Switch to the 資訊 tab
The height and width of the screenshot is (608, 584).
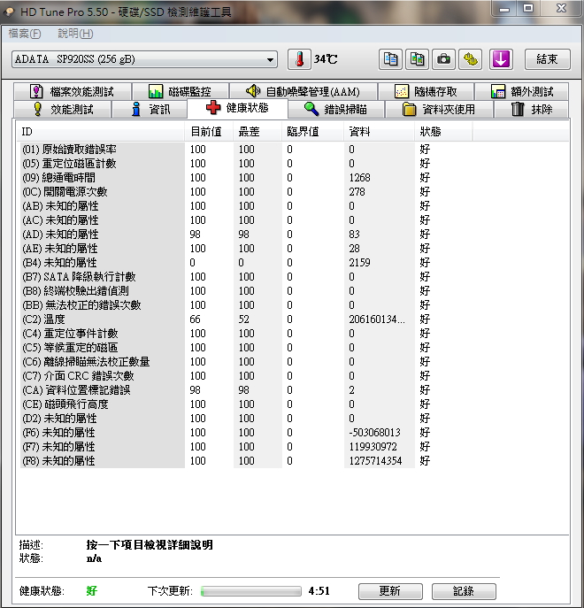(150, 110)
